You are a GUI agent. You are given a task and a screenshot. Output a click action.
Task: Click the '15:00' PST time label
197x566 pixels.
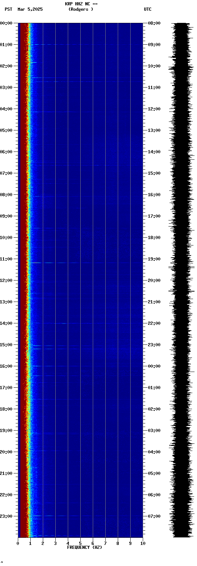tap(6, 345)
